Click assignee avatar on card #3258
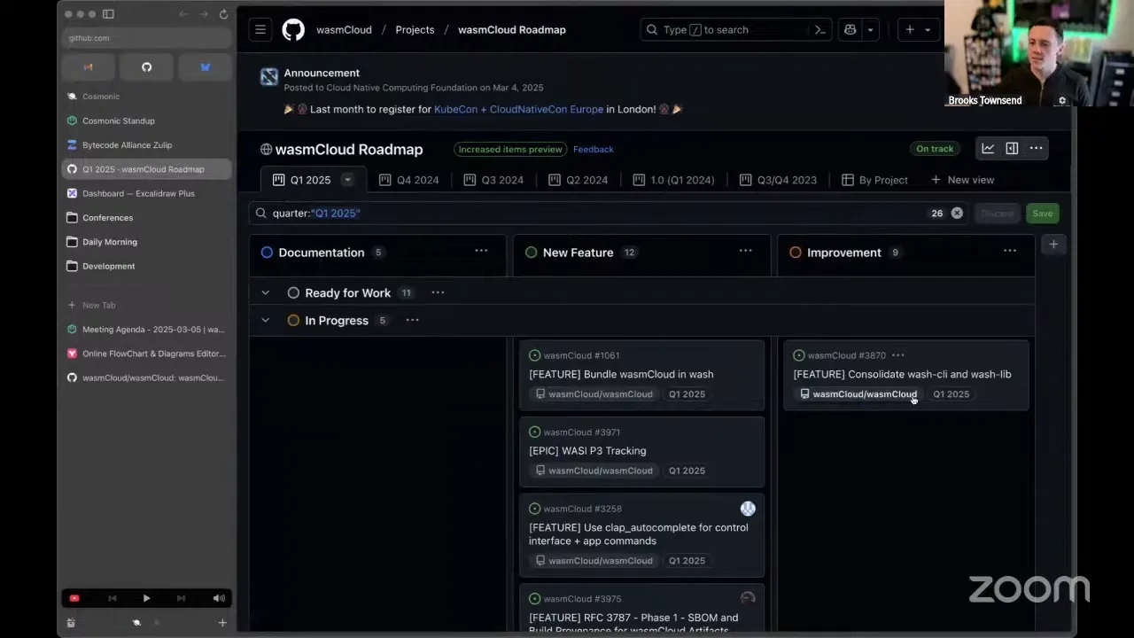 (x=748, y=509)
